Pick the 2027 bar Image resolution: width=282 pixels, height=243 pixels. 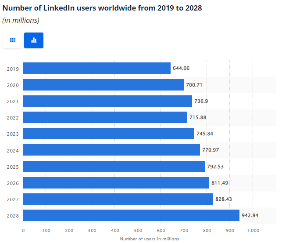click(x=118, y=199)
